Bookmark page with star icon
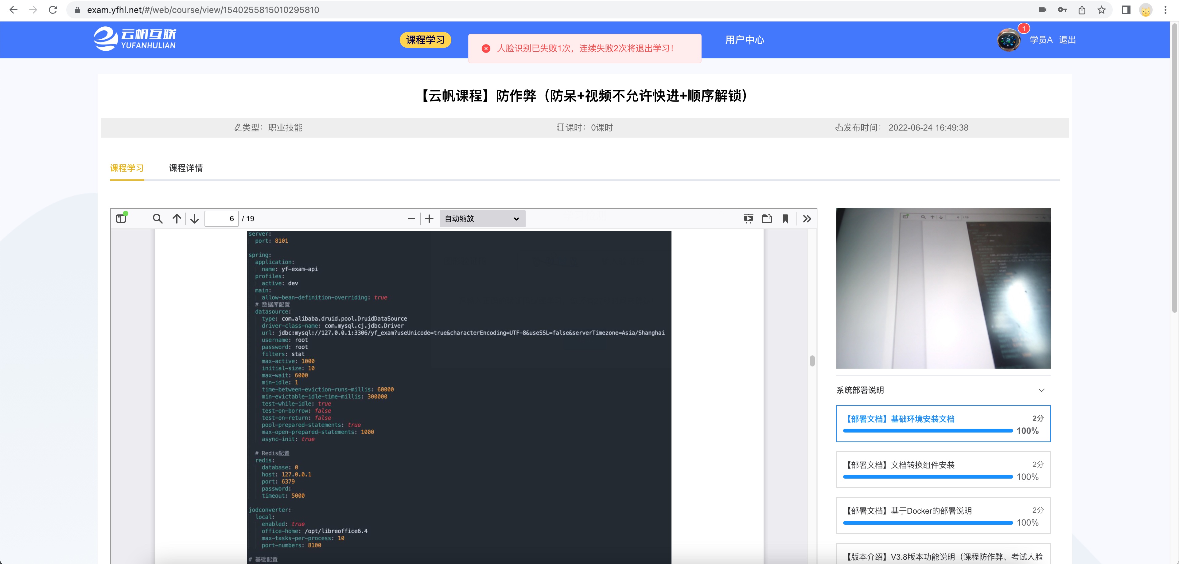 [x=1102, y=10]
